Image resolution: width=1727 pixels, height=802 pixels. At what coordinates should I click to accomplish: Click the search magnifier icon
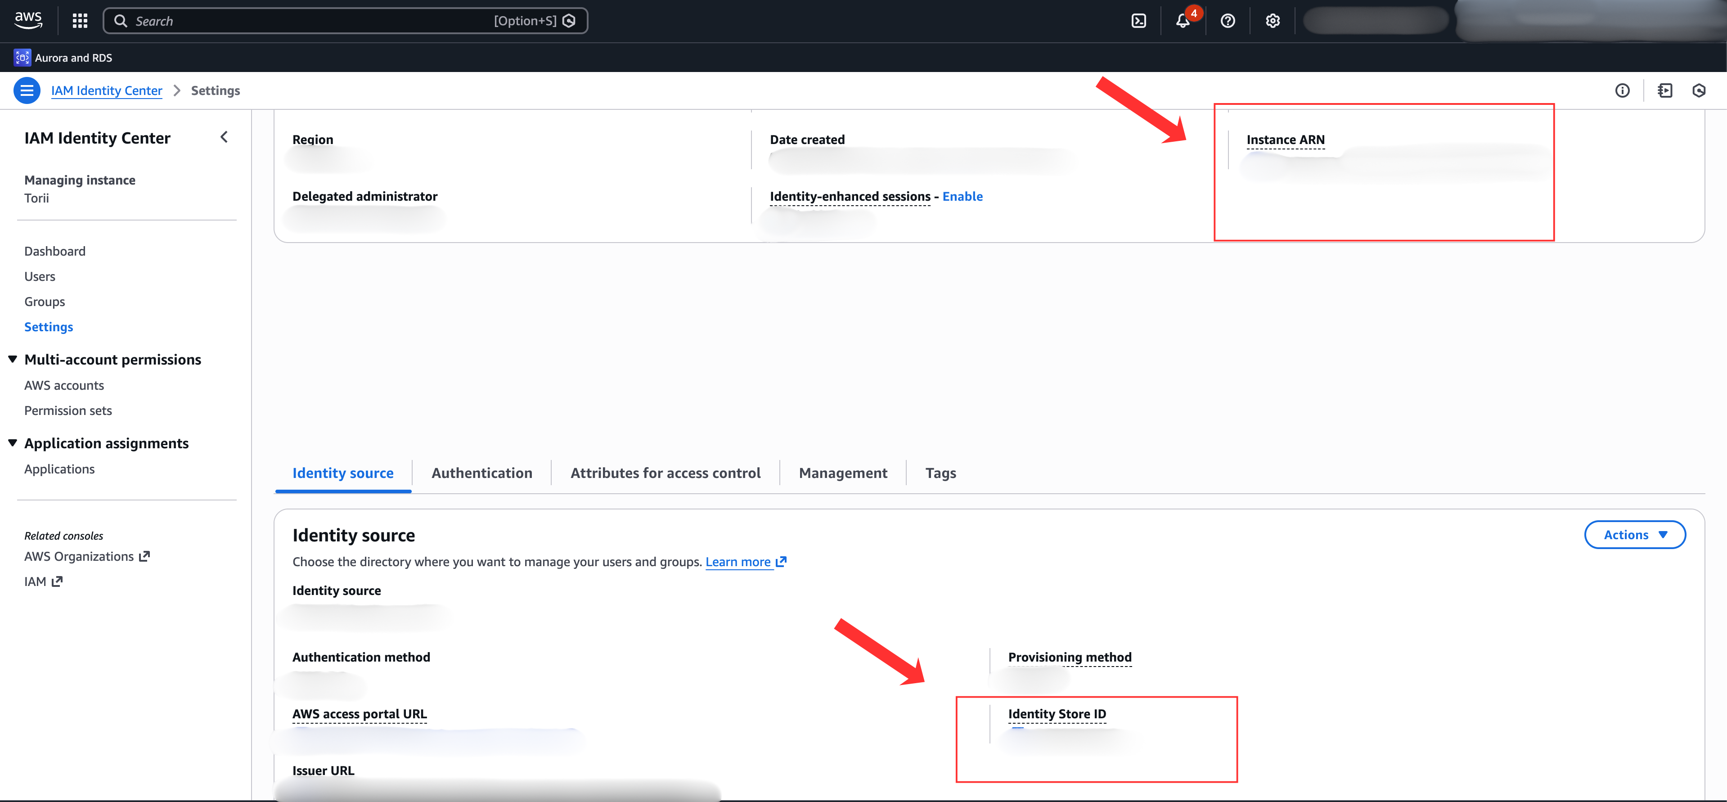121,21
